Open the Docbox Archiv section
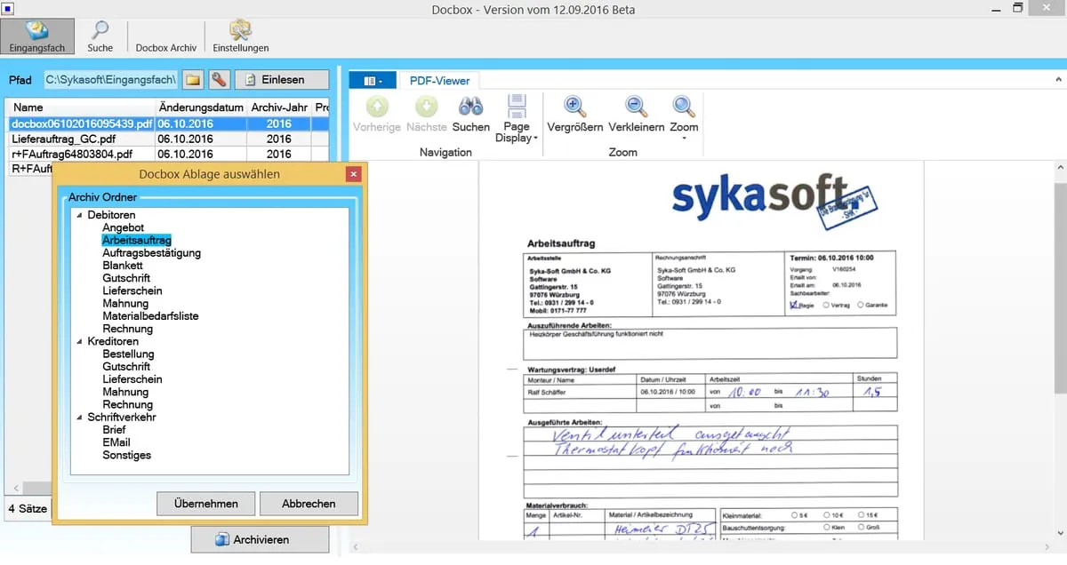The height and width of the screenshot is (565, 1067). [165, 47]
